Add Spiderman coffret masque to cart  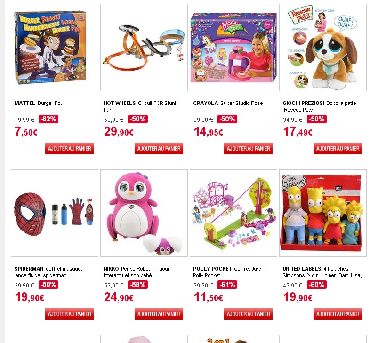(69, 314)
